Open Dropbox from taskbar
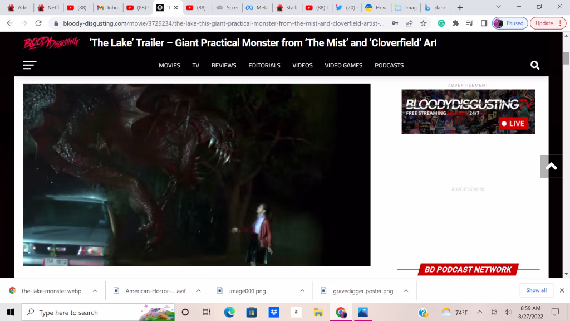The width and height of the screenshot is (570, 321). [x=274, y=312]
